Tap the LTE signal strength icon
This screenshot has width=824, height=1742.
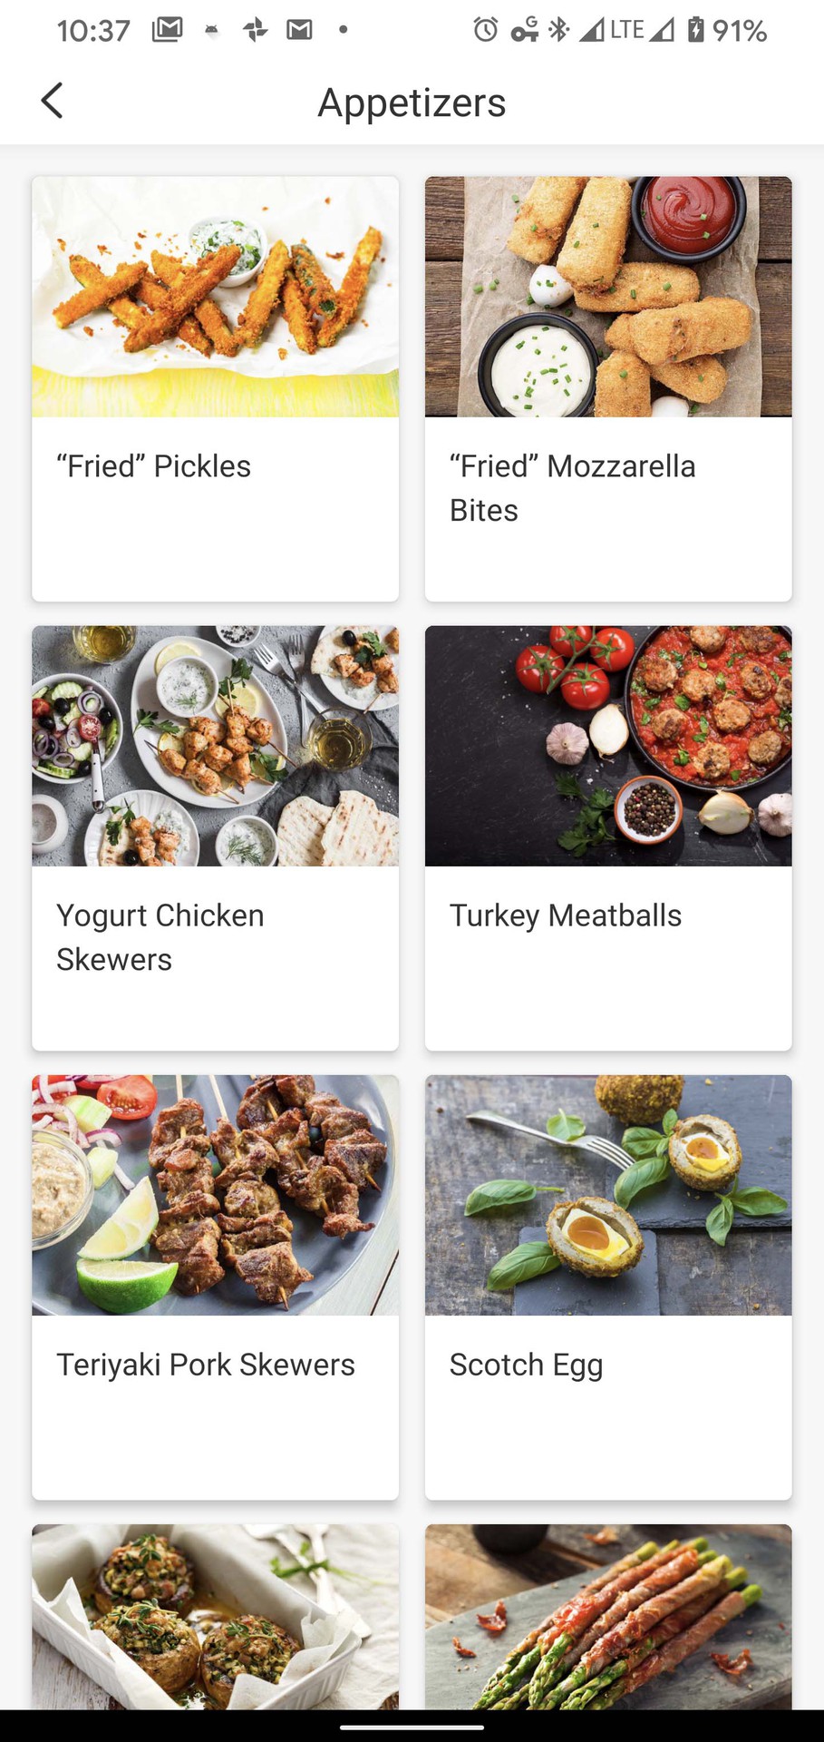tap(593, 30)
